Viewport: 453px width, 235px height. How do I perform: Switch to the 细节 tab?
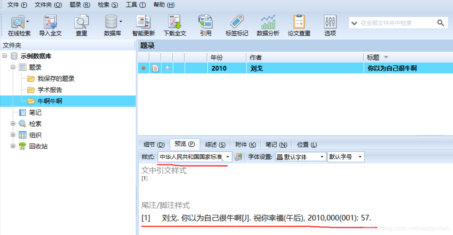point(154,145)
